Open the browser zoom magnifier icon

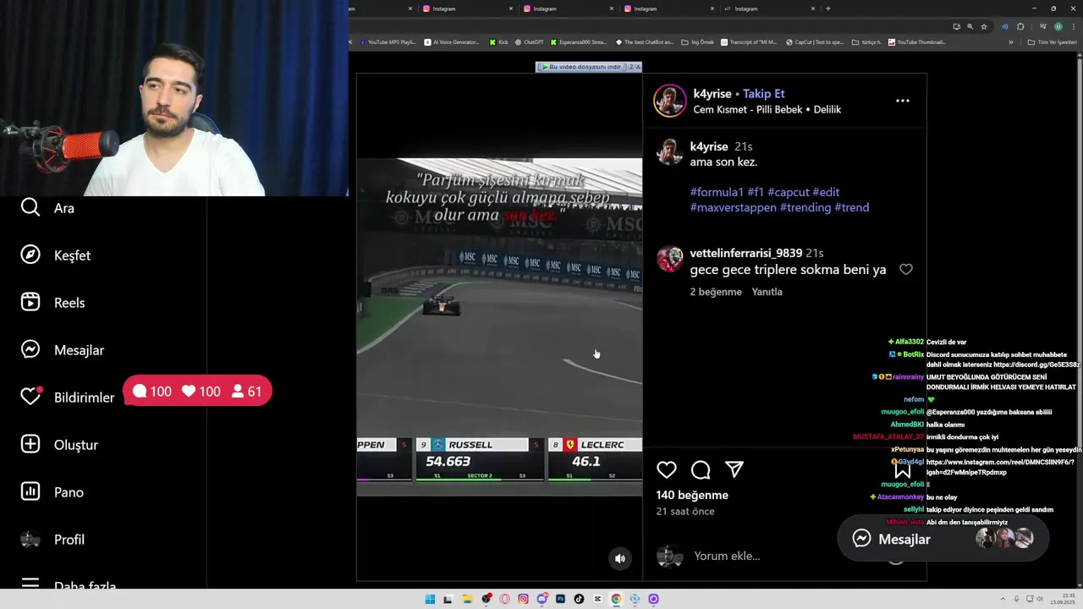(x=970, y=26)
